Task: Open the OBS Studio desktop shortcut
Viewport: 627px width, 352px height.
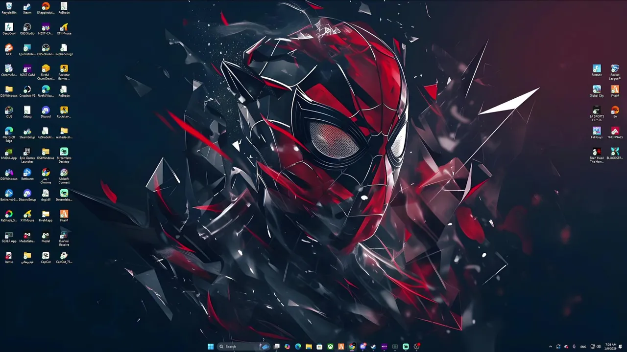Action: click(x=27, y=29)
